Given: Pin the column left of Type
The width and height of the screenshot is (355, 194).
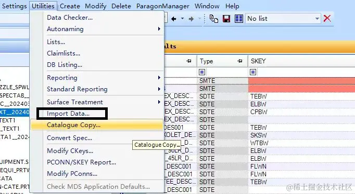Looking at the screenshot, I should (188, 61).
